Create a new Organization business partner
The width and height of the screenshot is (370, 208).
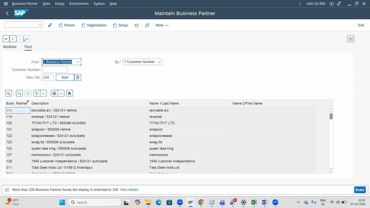pyautogui.click(x=94, y=25)
